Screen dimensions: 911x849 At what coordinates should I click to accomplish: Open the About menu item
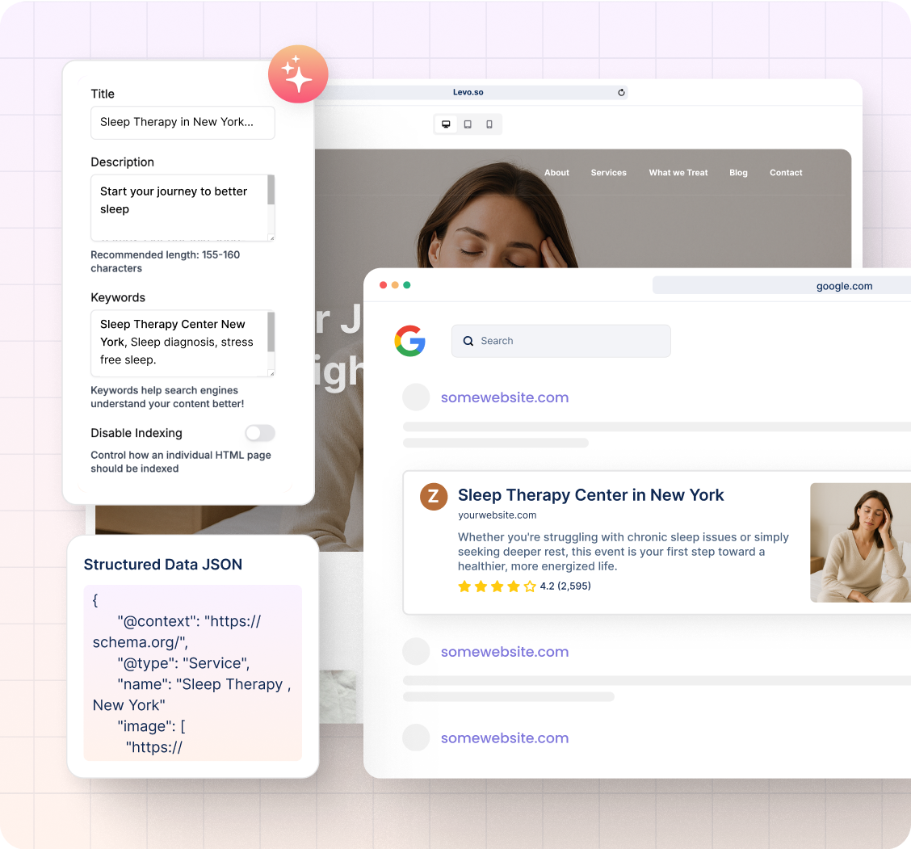(x=556, y=173)
